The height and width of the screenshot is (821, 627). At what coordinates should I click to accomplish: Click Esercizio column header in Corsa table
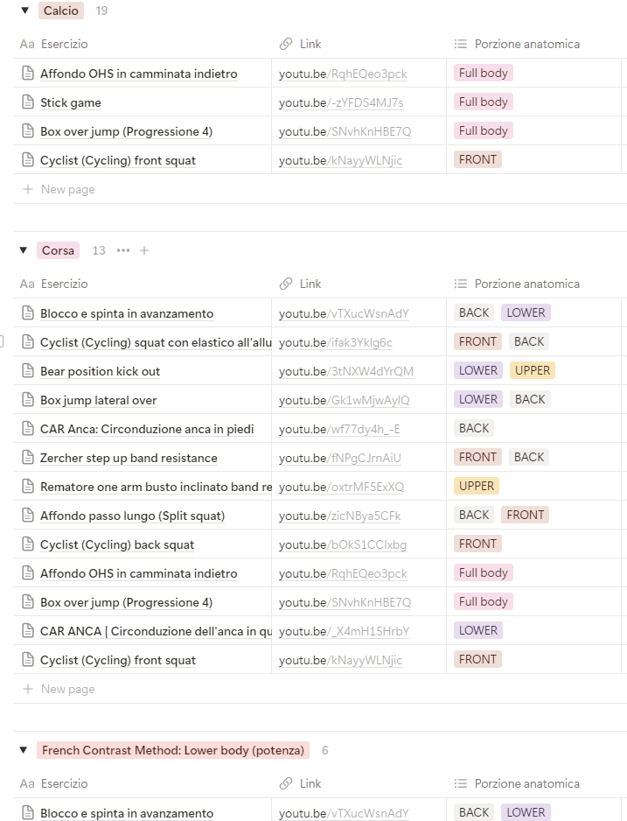click(65, 284)
